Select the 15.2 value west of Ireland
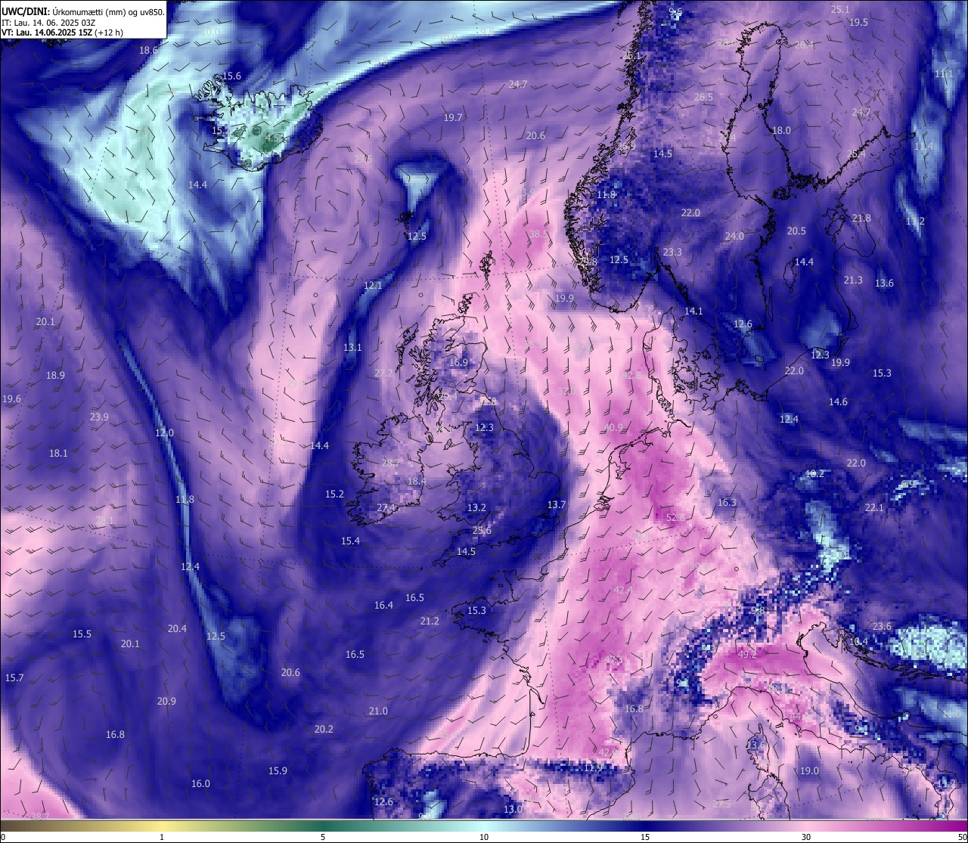This screenshot has height=843, width=968. [x=334, y=494]
